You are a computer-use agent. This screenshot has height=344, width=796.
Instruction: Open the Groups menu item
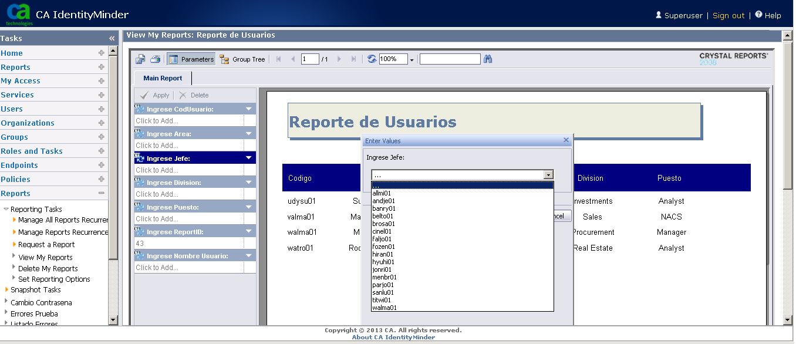click(14, 137)
